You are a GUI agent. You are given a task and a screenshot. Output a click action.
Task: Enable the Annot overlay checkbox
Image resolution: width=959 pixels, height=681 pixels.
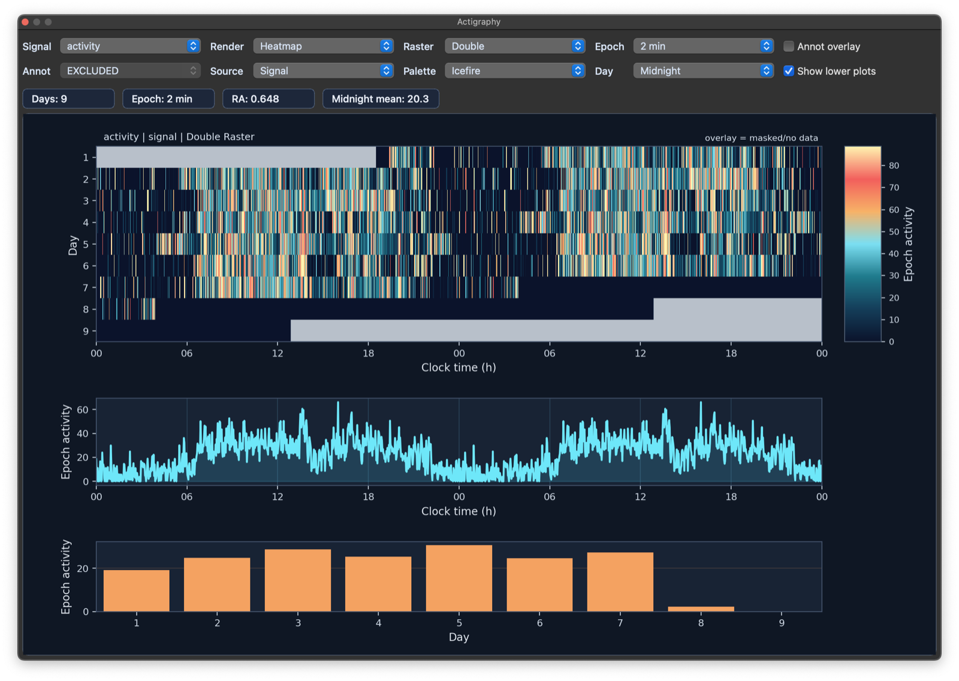pyautogui.click(x=789, y=46)
